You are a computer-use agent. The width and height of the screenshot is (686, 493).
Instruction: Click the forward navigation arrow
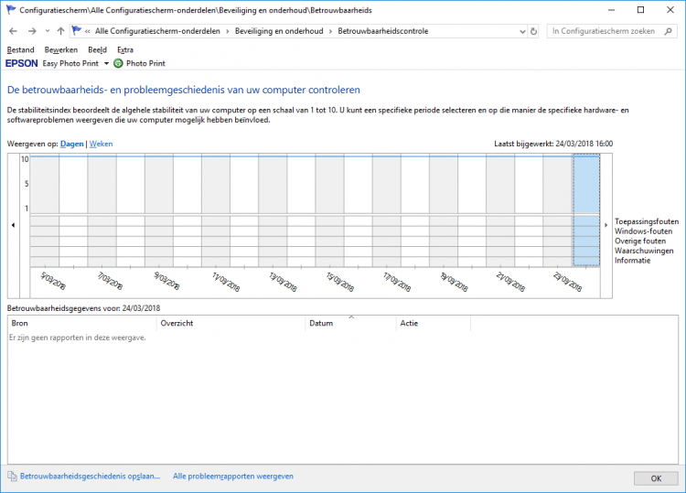pos(31,31)
